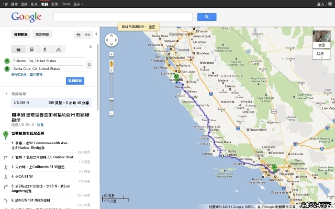Click the add destination link
Viewport: 335px width, 209px height.
click(x=19, y=75)
